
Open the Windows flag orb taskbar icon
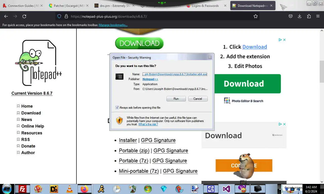click(x=148, y=189)
